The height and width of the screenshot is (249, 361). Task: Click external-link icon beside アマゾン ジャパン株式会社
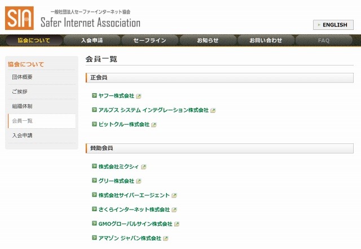(165, 238)
